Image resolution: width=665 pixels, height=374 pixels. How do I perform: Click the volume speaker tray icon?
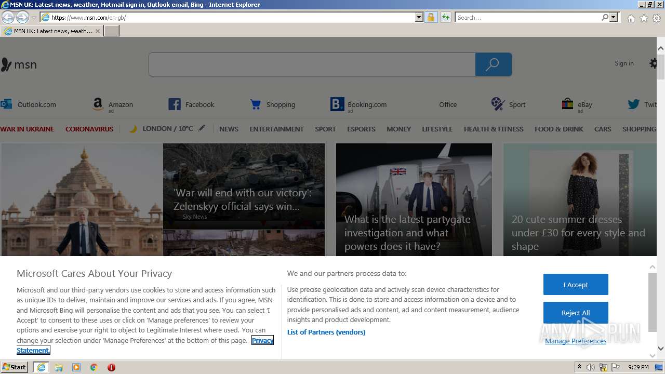[x=591, y=367]
